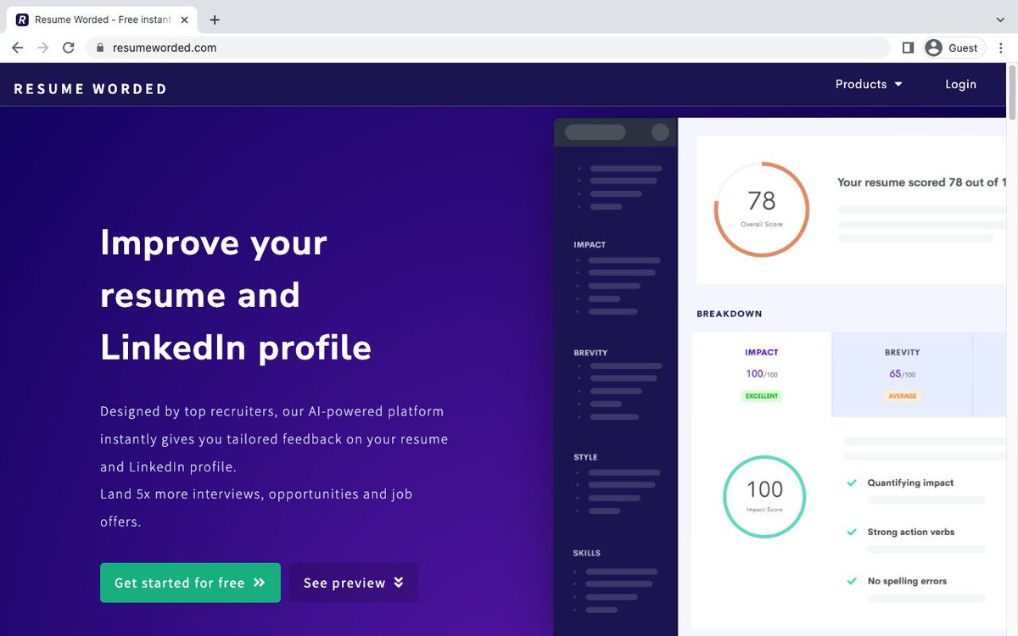Select the Resume Worded browser tab
The width and height of the screenshot is (1018, 636).
pyautogui.click(x=103, y=20)
